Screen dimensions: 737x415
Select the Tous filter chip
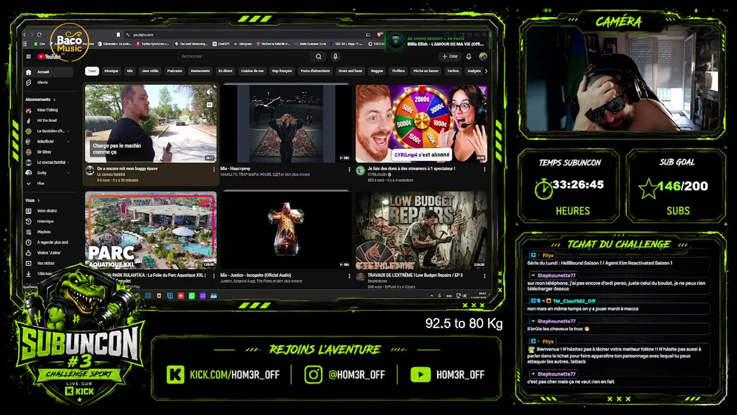click(x=92, y=71)
